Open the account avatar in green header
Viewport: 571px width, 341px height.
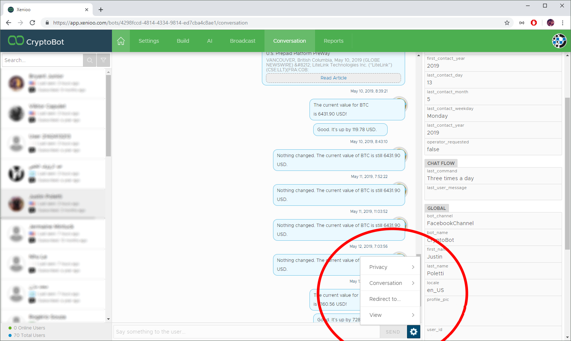(559, 41)
